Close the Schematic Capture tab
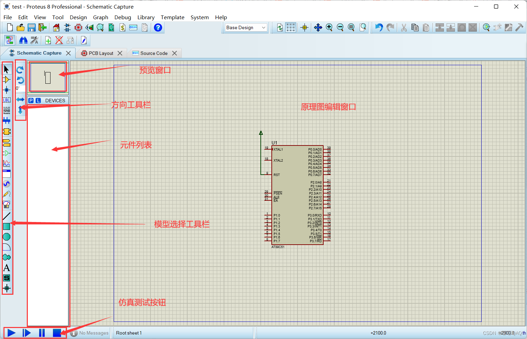Image resolution: width=527 pixels, height=339 pixels. click(x=68, y=53)
